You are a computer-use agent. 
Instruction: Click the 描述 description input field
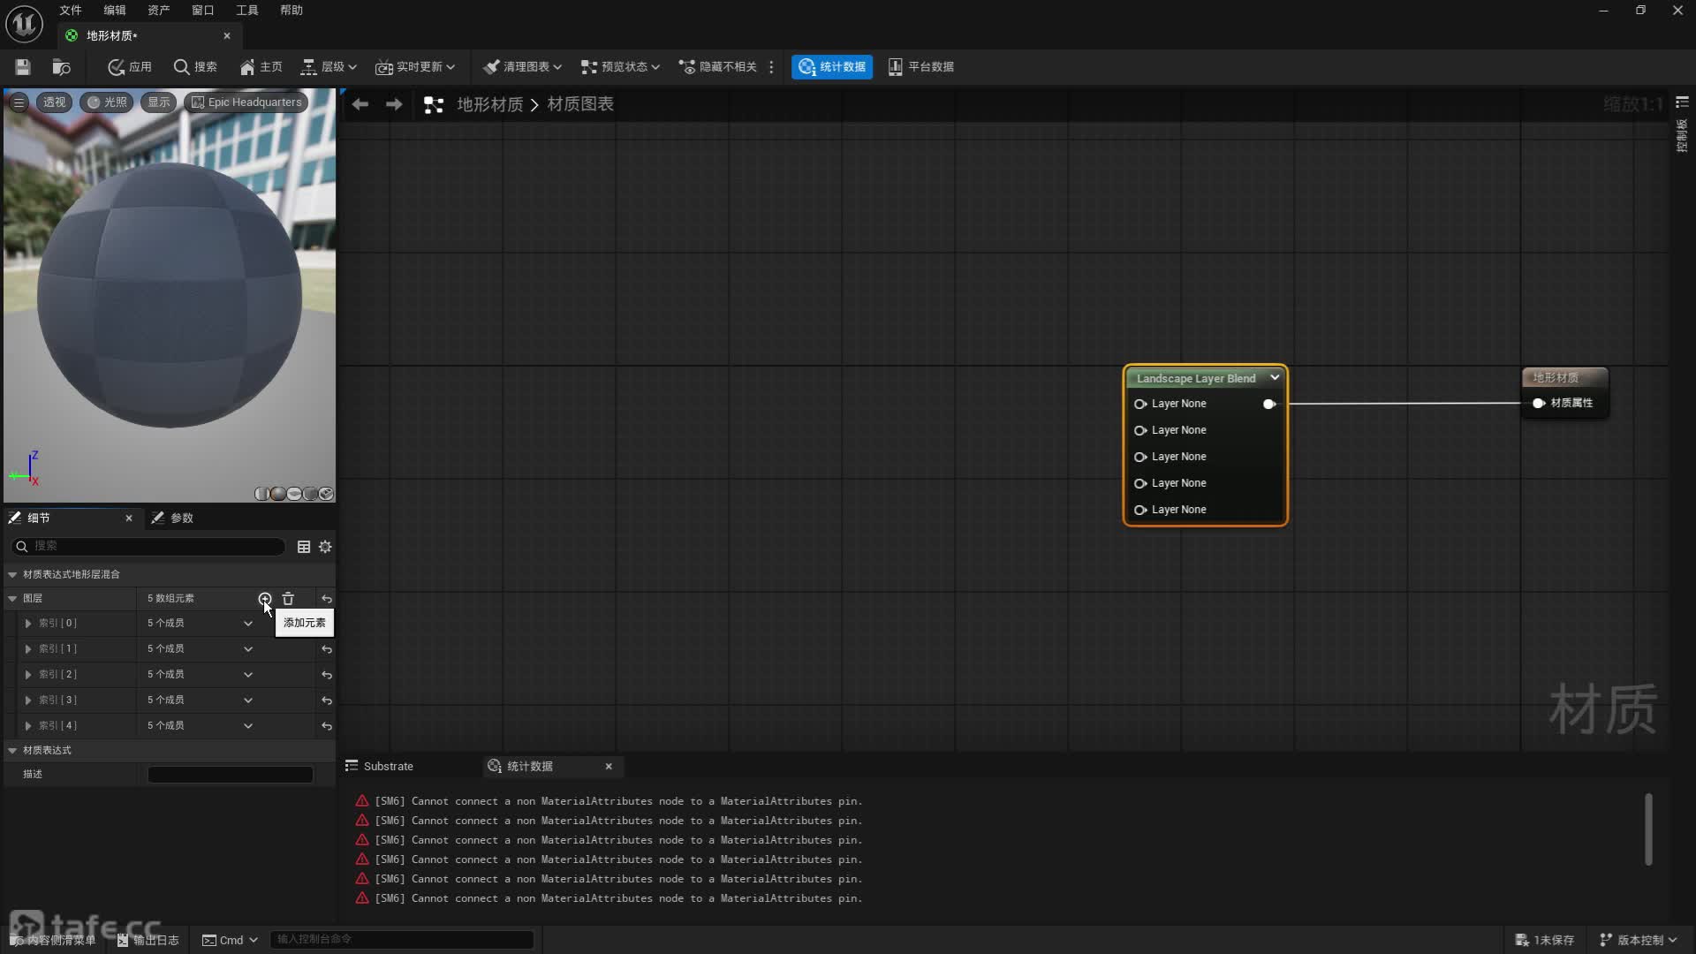[x=230, y=775]
